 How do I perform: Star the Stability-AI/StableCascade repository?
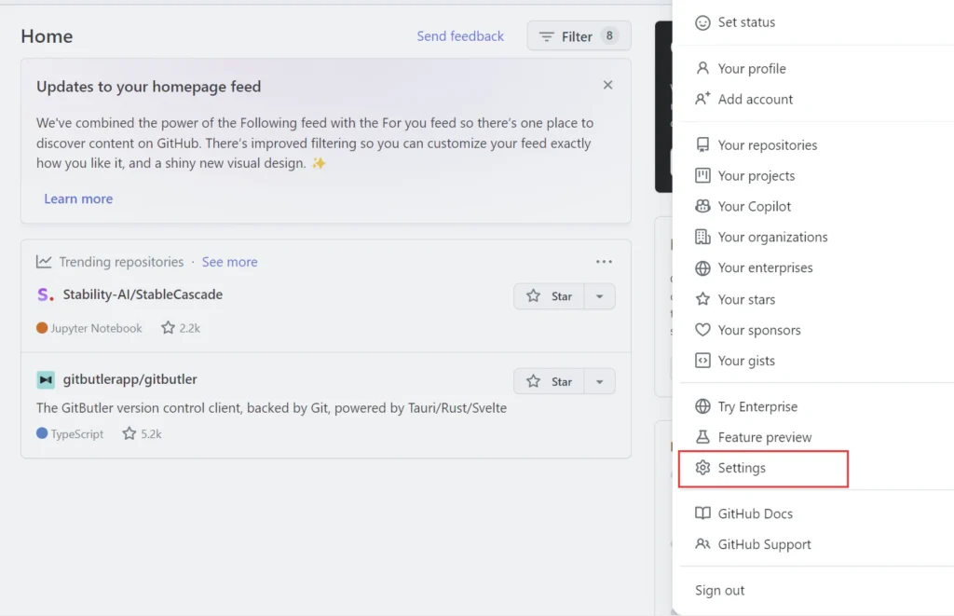pos(550,296)
